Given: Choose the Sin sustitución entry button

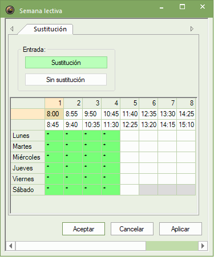Looking at the screenshot, I should (x=66, y=80).
